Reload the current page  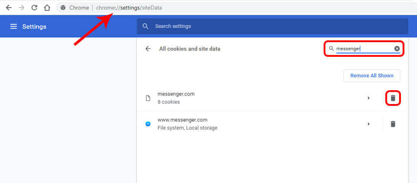34,8
